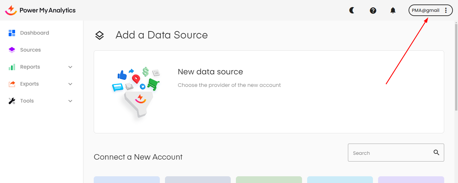
Task: Click the Tools wrench icon
Action: pos(12,101)
